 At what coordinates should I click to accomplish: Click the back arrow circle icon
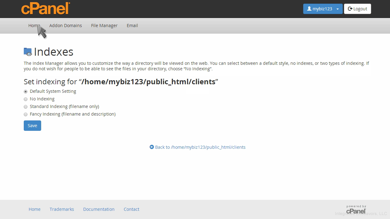pyautogui.click(x=152, y=147)
